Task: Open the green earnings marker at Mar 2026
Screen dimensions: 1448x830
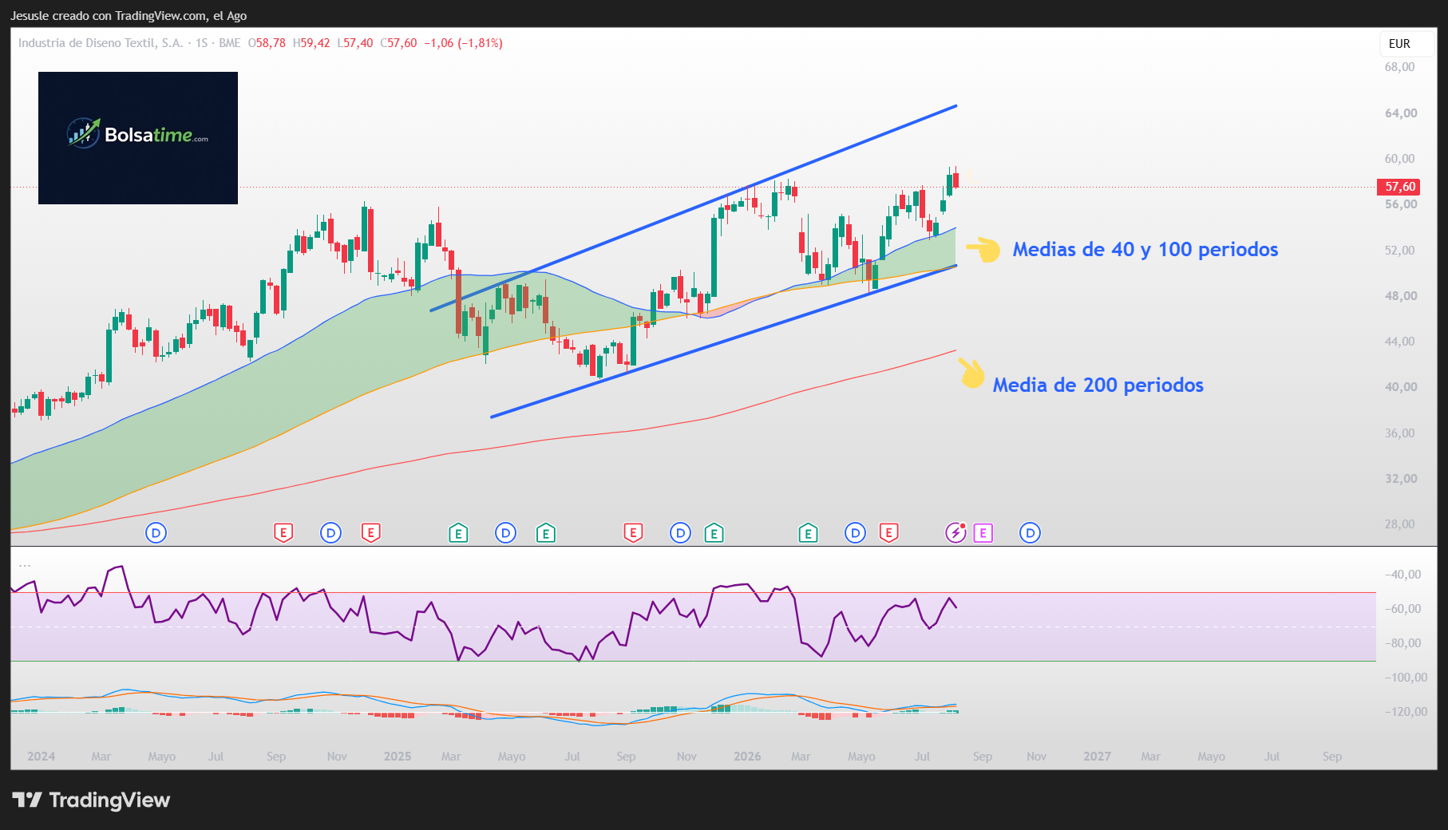Action: 808,533
